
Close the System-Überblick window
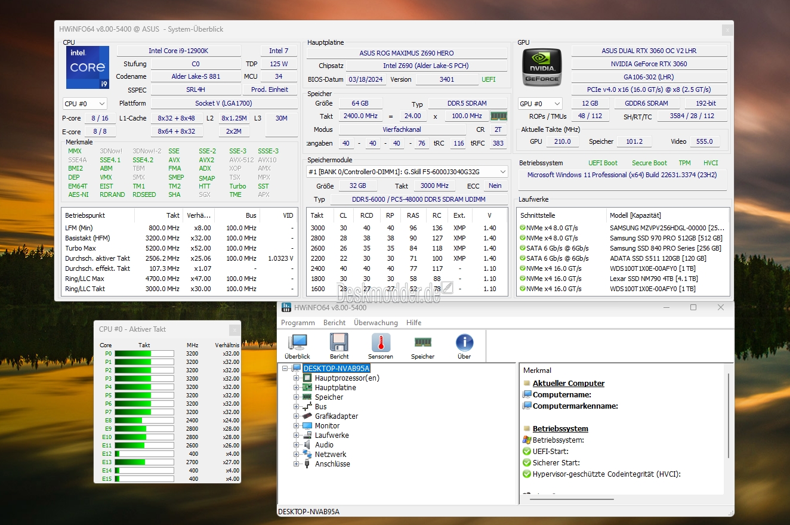[x=727, y=29]
